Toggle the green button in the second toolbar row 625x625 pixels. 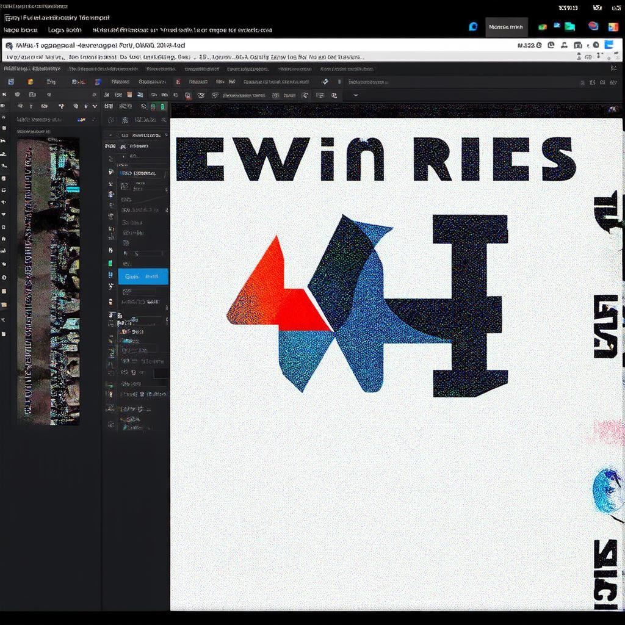point(162,107)
